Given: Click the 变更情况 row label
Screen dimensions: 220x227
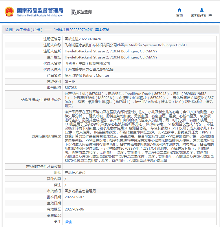Looking at the screenshot, I should 54,215.
